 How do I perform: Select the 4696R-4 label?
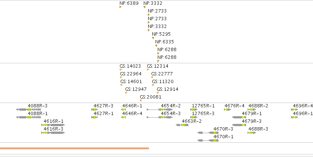coord(303,106)
